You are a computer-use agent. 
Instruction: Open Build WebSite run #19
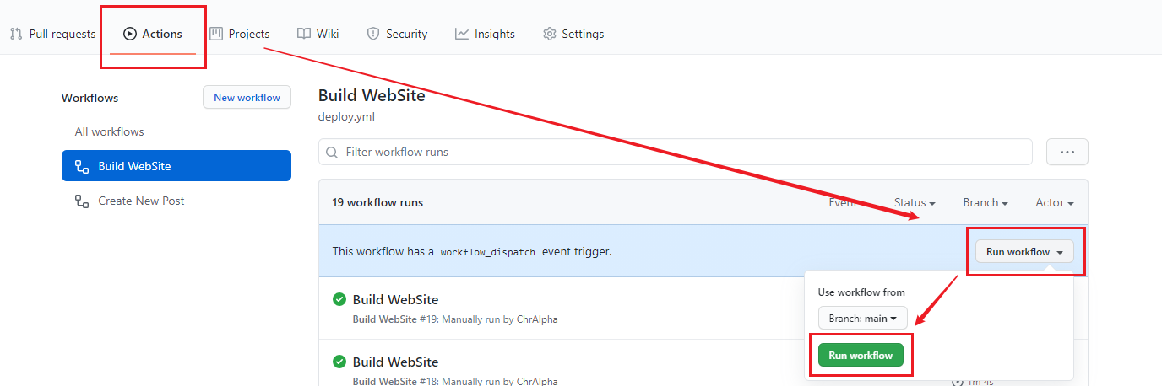click(395, 299)
